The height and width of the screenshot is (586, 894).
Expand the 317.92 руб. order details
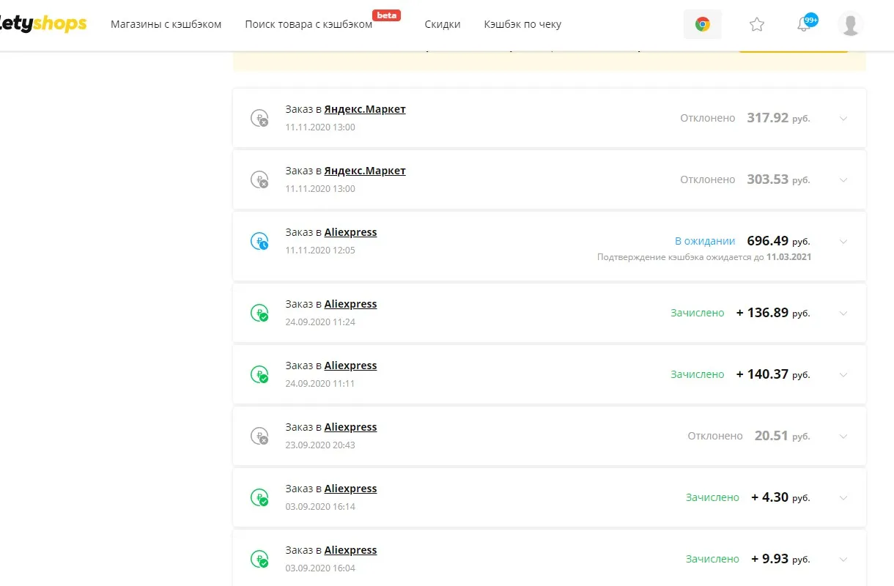point(843,119)
